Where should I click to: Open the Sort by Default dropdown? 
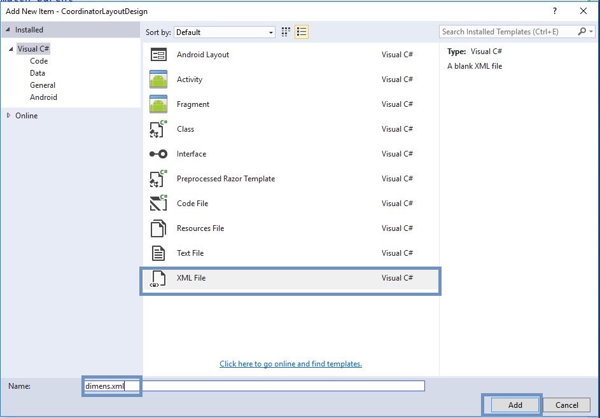point(225,32)
